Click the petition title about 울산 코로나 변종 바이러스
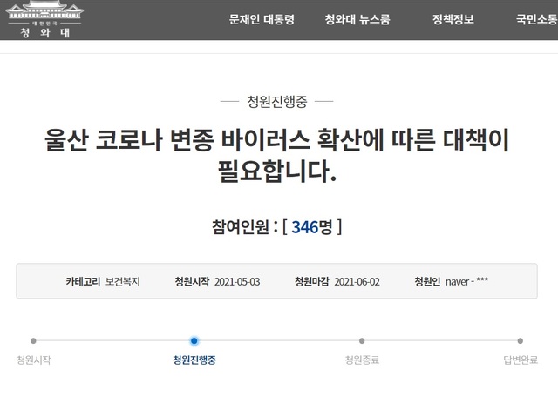 [277, 155]
